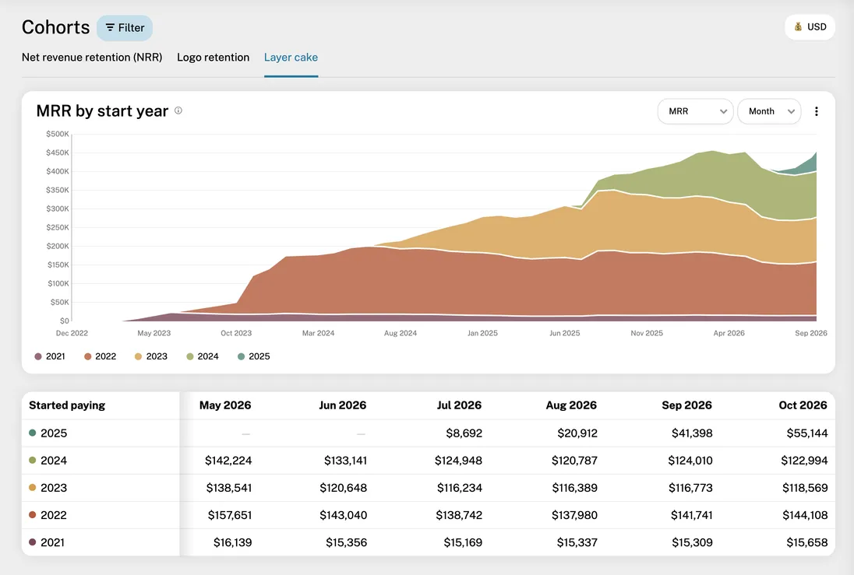Click the money bag icon in USD button
Image resolution: width=854 pixels, height=575 pixels.
click(798, 26)
